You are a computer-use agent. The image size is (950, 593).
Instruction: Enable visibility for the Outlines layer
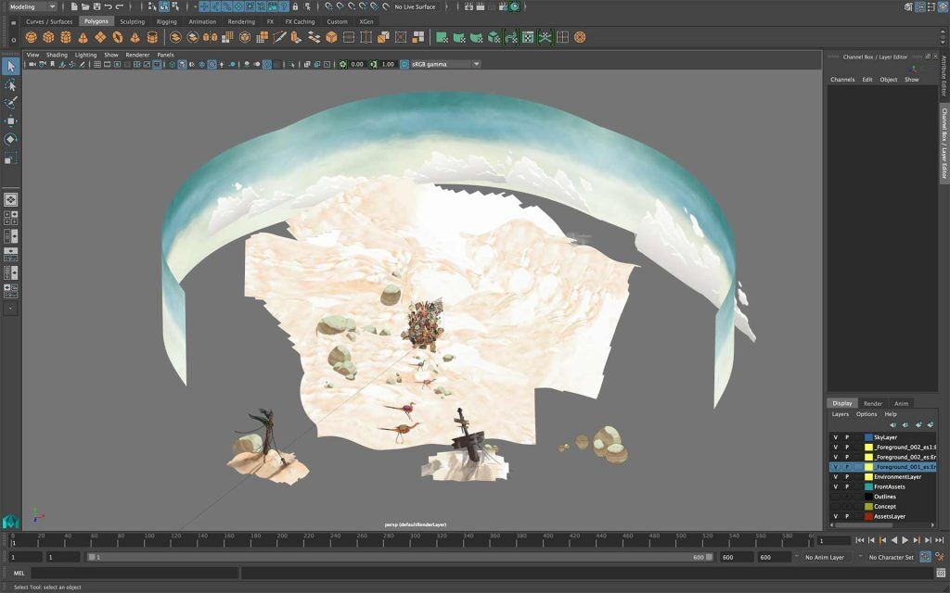coord(835,496)
